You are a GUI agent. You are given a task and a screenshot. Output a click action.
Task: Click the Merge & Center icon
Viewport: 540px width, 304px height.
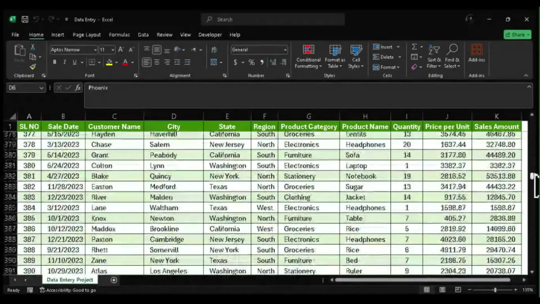[x=214, y=62]
